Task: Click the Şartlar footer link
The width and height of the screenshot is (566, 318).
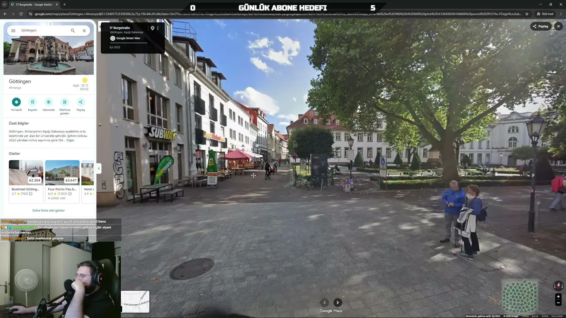Action: pos(535,316)
